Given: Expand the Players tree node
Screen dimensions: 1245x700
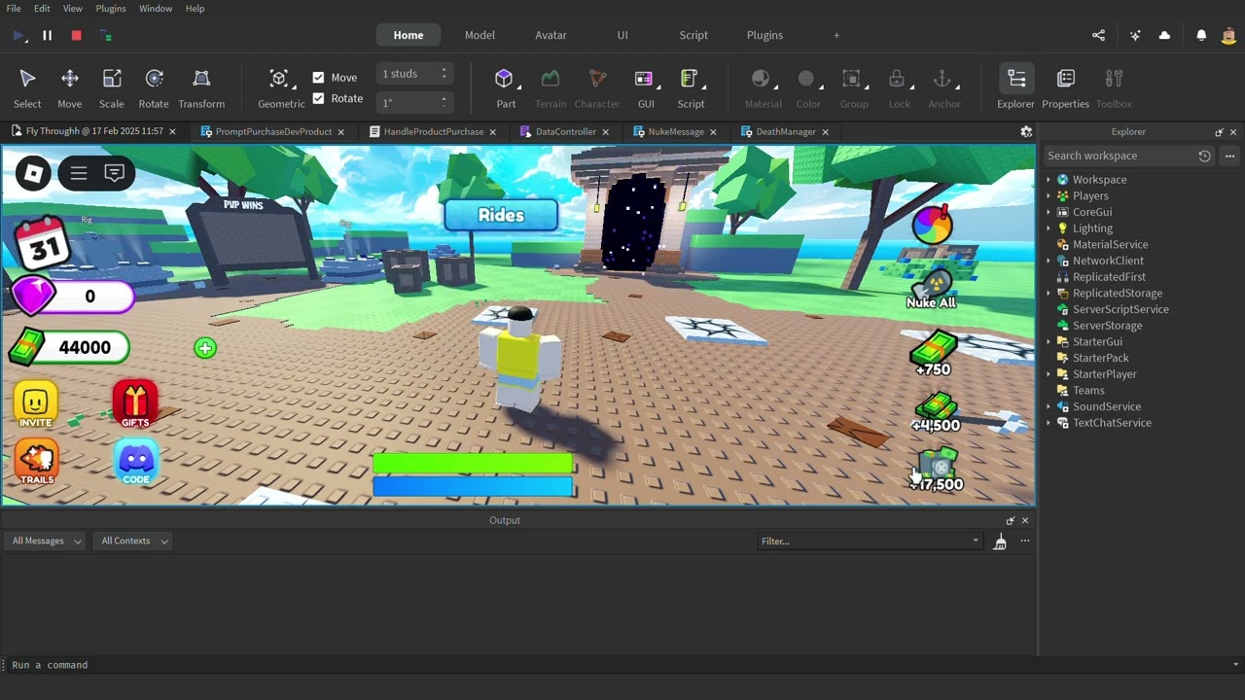Looking at the screenshot, I should pyautogui.click(x=1049, y=196).
